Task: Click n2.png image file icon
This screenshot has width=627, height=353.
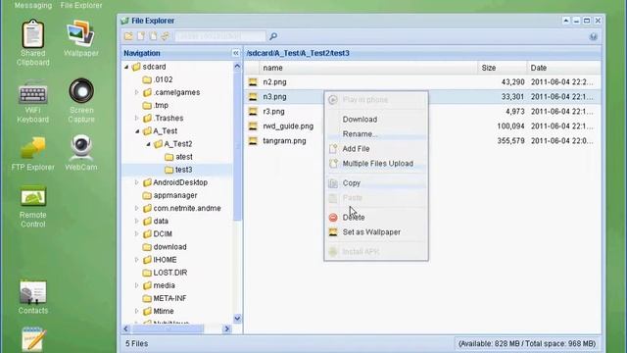Action: [253, 82]
